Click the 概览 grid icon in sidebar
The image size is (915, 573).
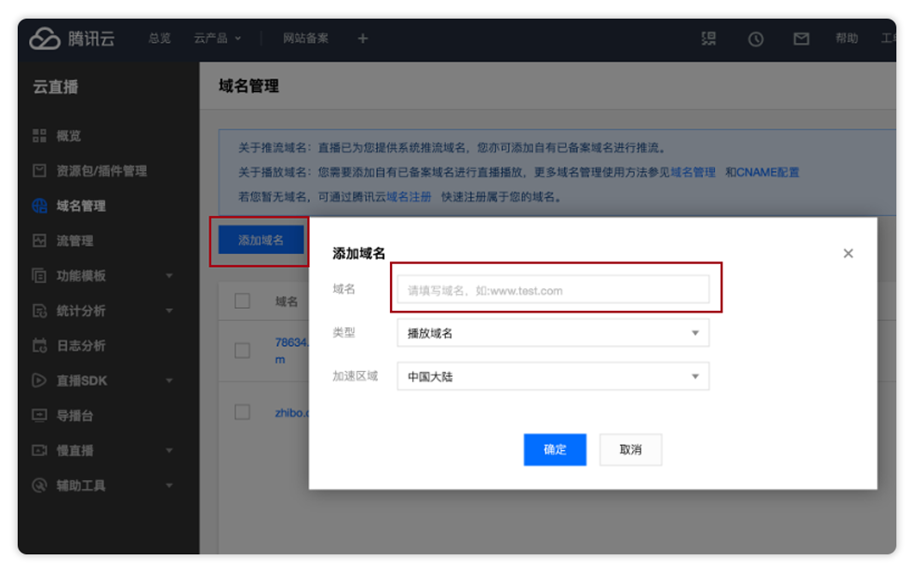pyautogui.click(x=39, y=136)
